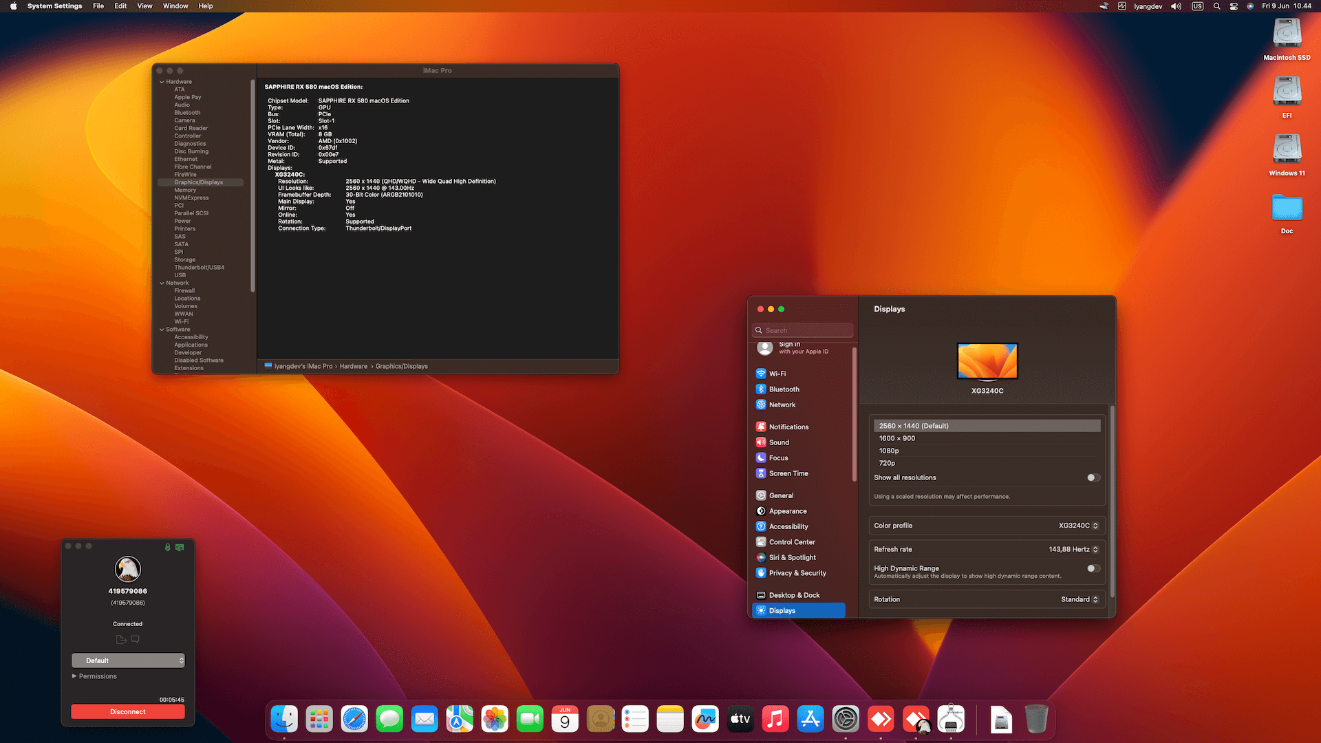Open the Refresh rate dropdown
This screenshot has width=1321, height=743.
(1073, 550)
